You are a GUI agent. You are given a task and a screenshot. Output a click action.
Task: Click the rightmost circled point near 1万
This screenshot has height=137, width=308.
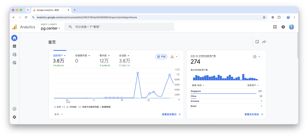coord(169,75)
